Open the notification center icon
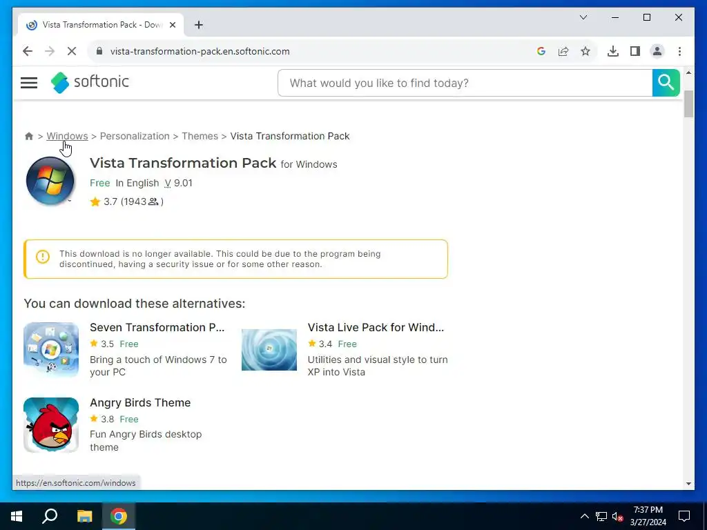 pos(684,516)
